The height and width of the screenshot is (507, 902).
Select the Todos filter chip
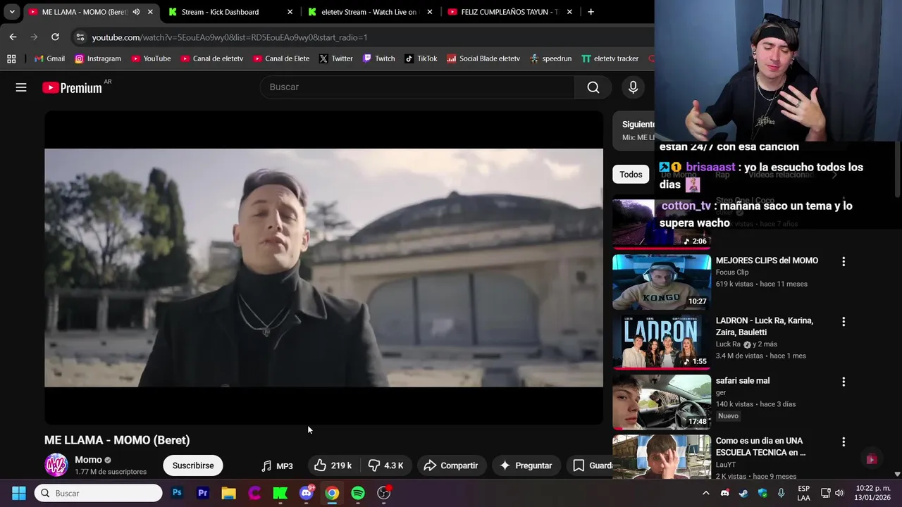[x=631, y=175]
